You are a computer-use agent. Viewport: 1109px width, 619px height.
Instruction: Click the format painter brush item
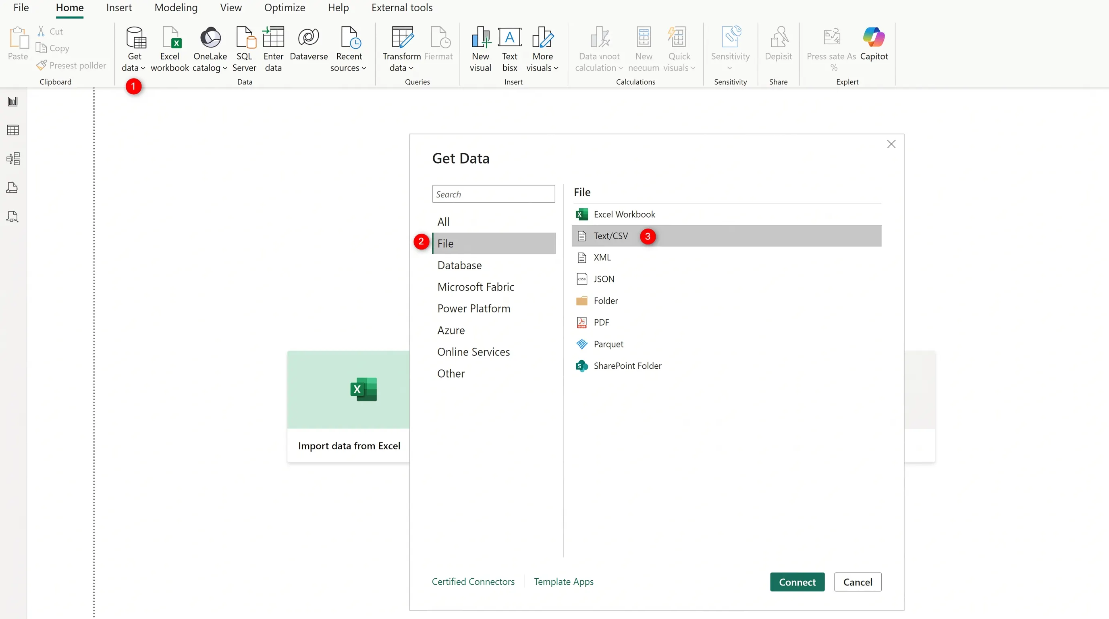click(x=71, y=65)
